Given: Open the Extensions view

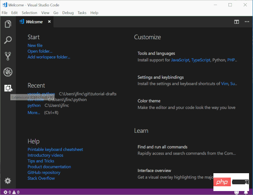Looking at the screenshot, I should pyautogui.click(x=8, y=88).
